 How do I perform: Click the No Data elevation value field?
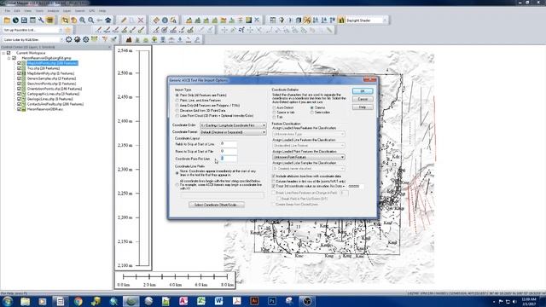(x=355, y=187)
